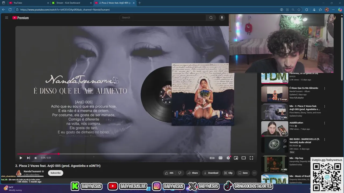The height and width of the screenshot is (193, 344).
Task: Open browser profile avatar
Action: pyautogui.click(x=327, y=10)
